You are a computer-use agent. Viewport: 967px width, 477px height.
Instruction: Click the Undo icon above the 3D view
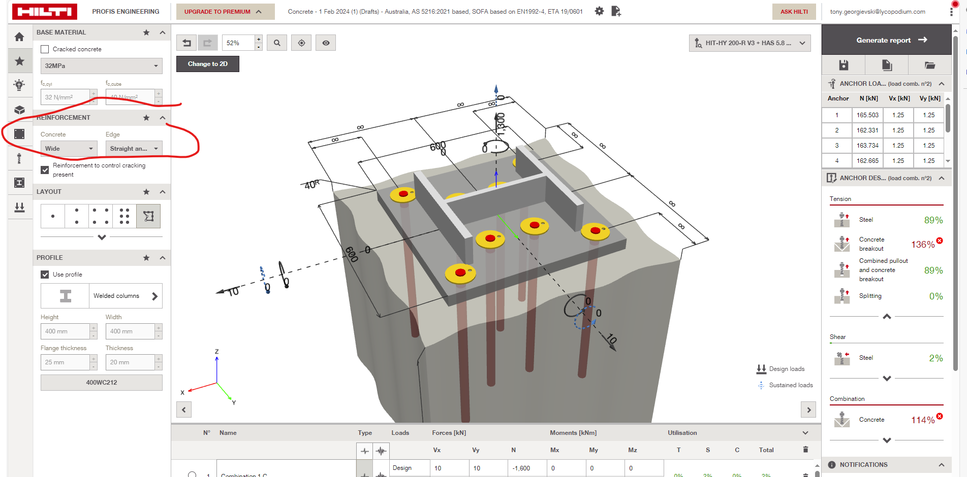(x=186, y=43)
